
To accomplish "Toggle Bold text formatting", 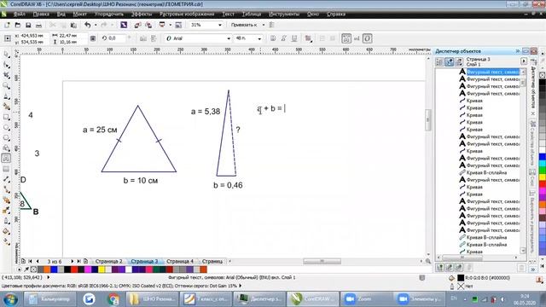I will [x=273, y=38].
